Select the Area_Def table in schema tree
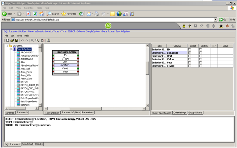Screen dimensions: 237x148 pos(25,69)
